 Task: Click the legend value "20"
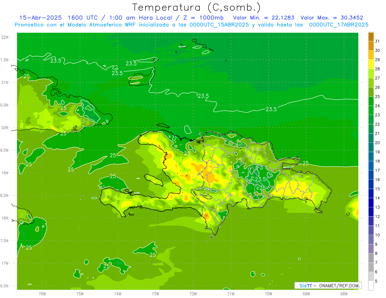[x=377, y=143]
